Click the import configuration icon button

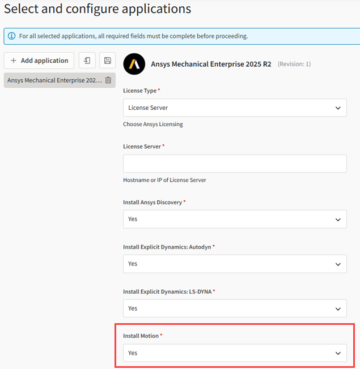(x=87, y=61)
